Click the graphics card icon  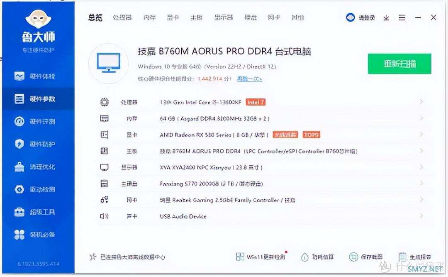coord(104,135)
